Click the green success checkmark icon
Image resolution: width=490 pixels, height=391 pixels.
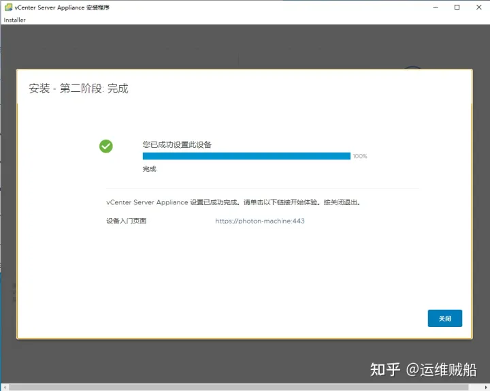coord(106,146)
